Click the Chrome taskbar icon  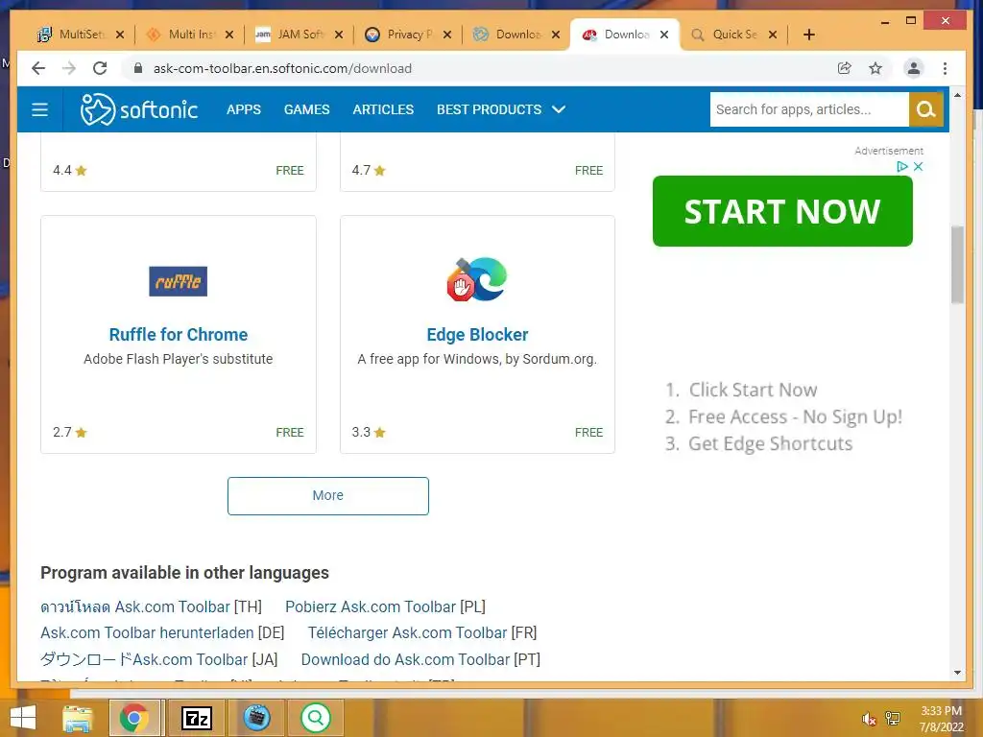click(133, 718)
